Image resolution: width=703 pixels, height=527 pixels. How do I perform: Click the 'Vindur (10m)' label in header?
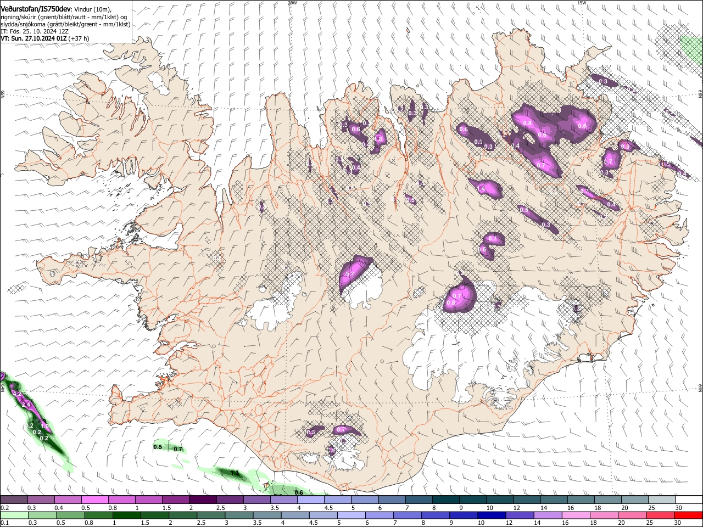point(92,9)
